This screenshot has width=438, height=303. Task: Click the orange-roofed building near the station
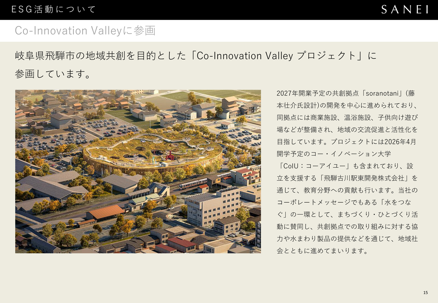[106, 212]
